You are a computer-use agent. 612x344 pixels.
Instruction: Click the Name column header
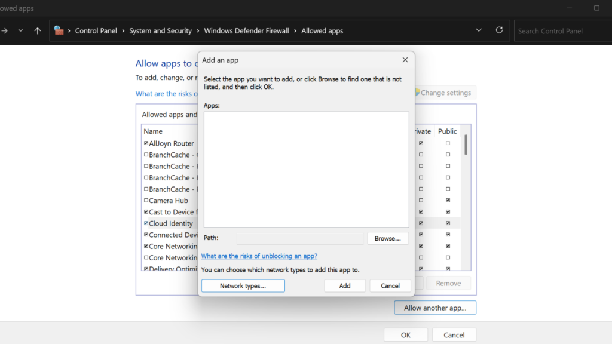(153, 131)
